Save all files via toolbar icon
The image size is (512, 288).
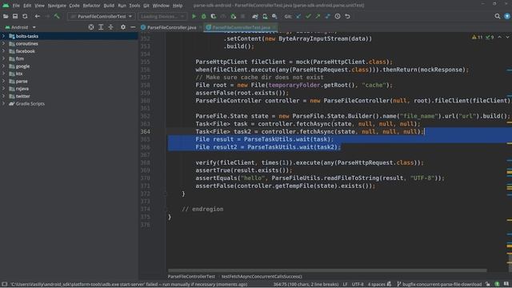pyautogui.click(x=15, y=16)
